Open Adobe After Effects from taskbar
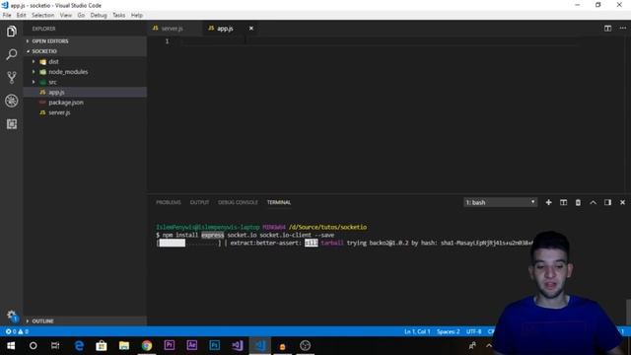 coord(192,345)
